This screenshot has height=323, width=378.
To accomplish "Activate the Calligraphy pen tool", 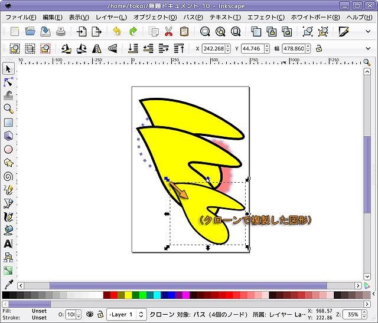I will tap(8, 216).
